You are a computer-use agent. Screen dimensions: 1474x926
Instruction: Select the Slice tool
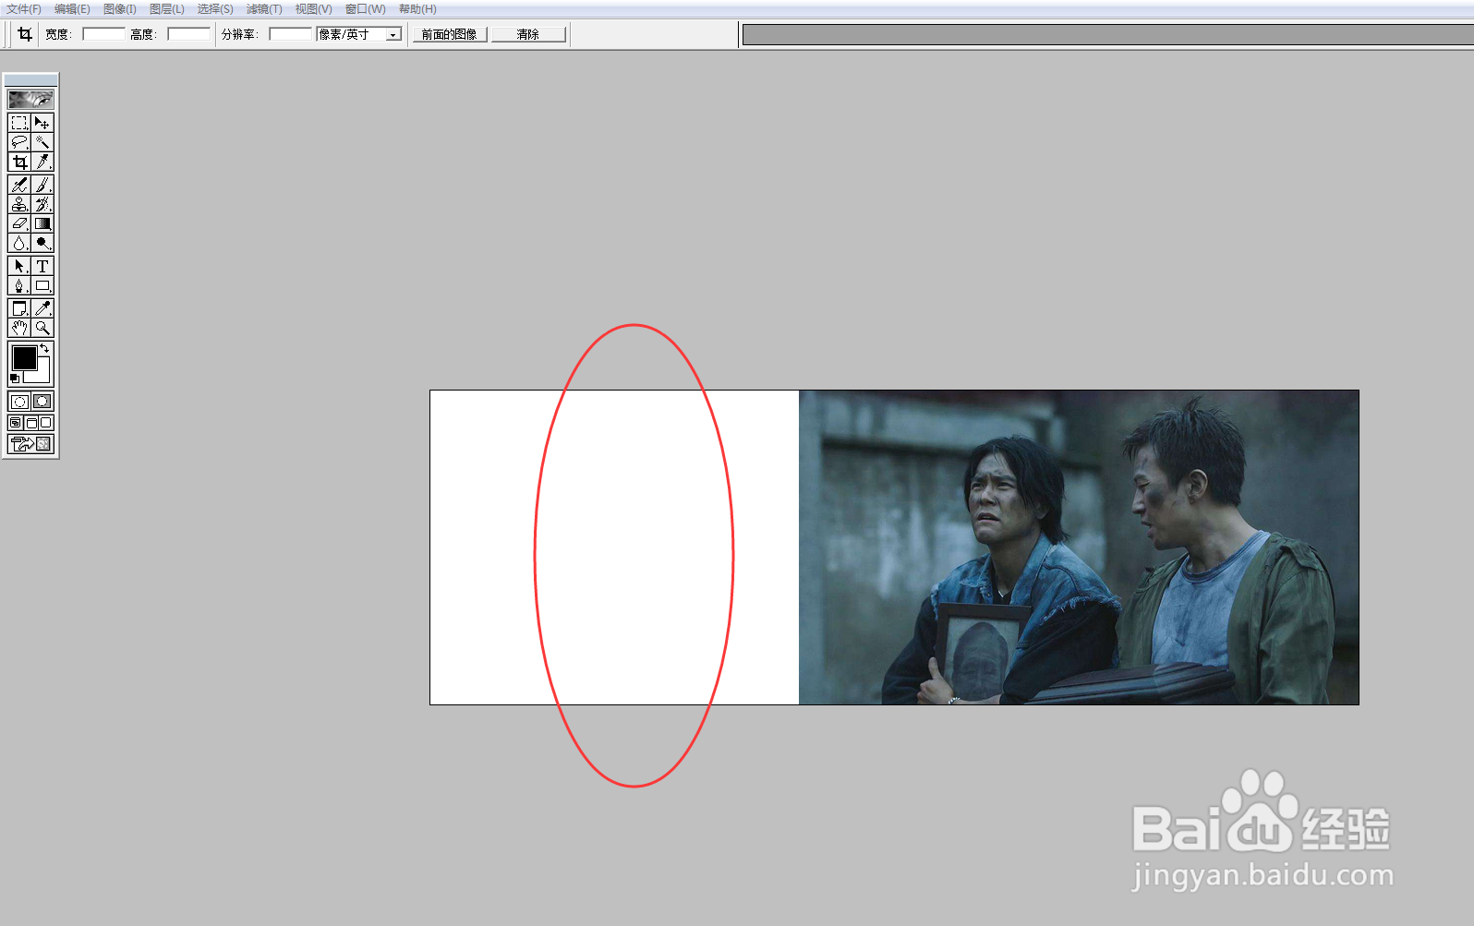(x=42, y=162)
